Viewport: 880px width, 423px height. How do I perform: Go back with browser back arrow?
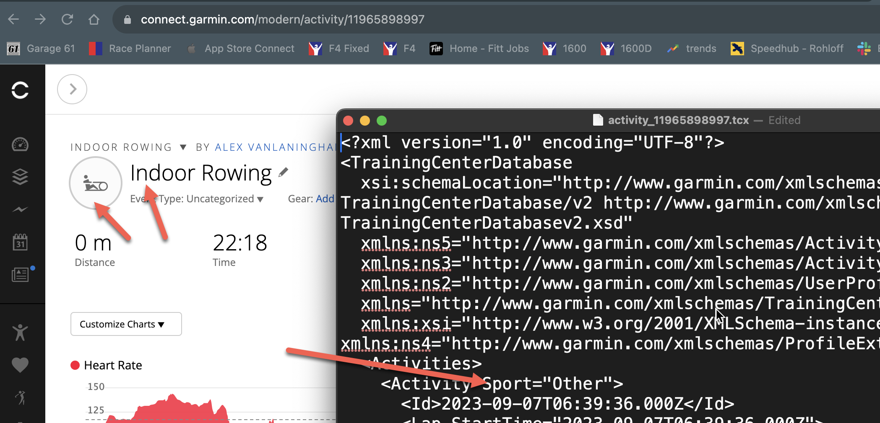coord(13,19)
